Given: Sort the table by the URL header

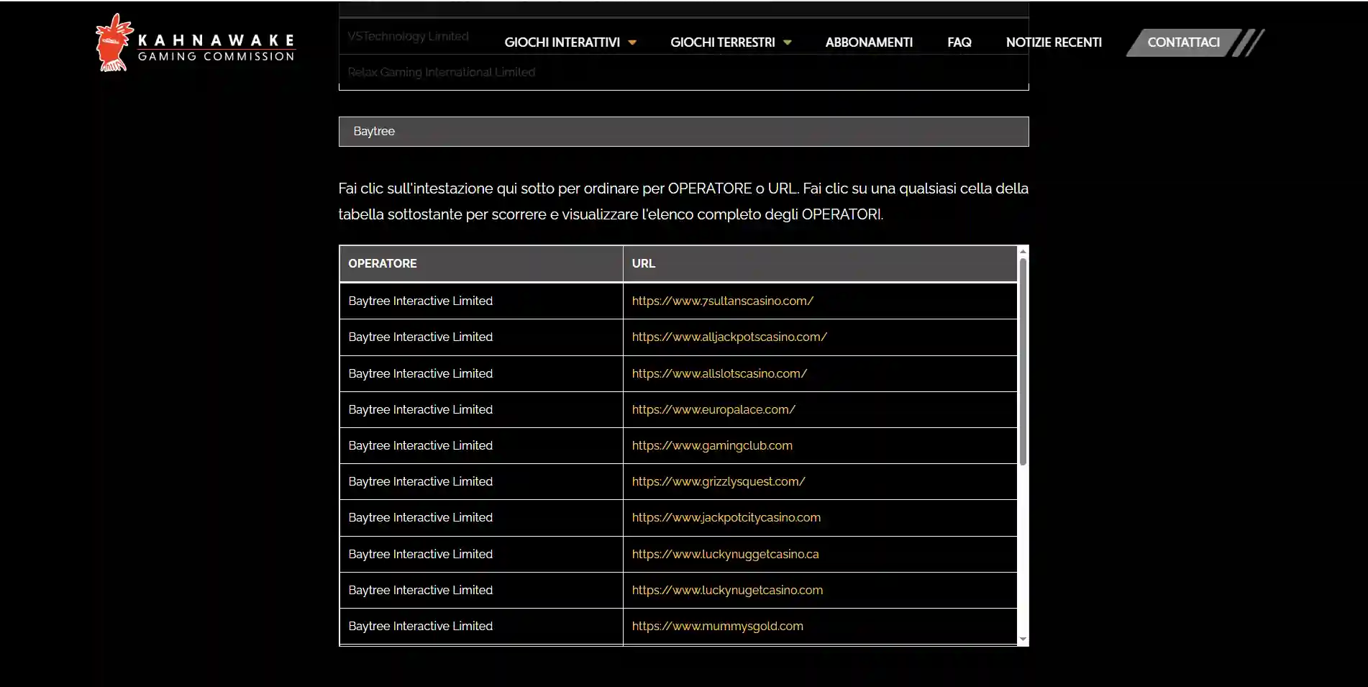Looking at the screenshot, I should click(820, 263).
